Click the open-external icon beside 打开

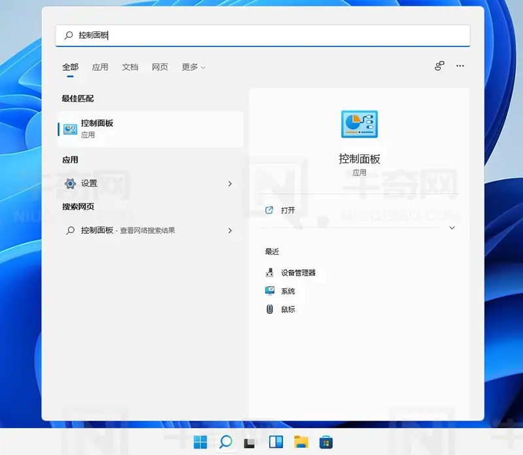point(269,210)
